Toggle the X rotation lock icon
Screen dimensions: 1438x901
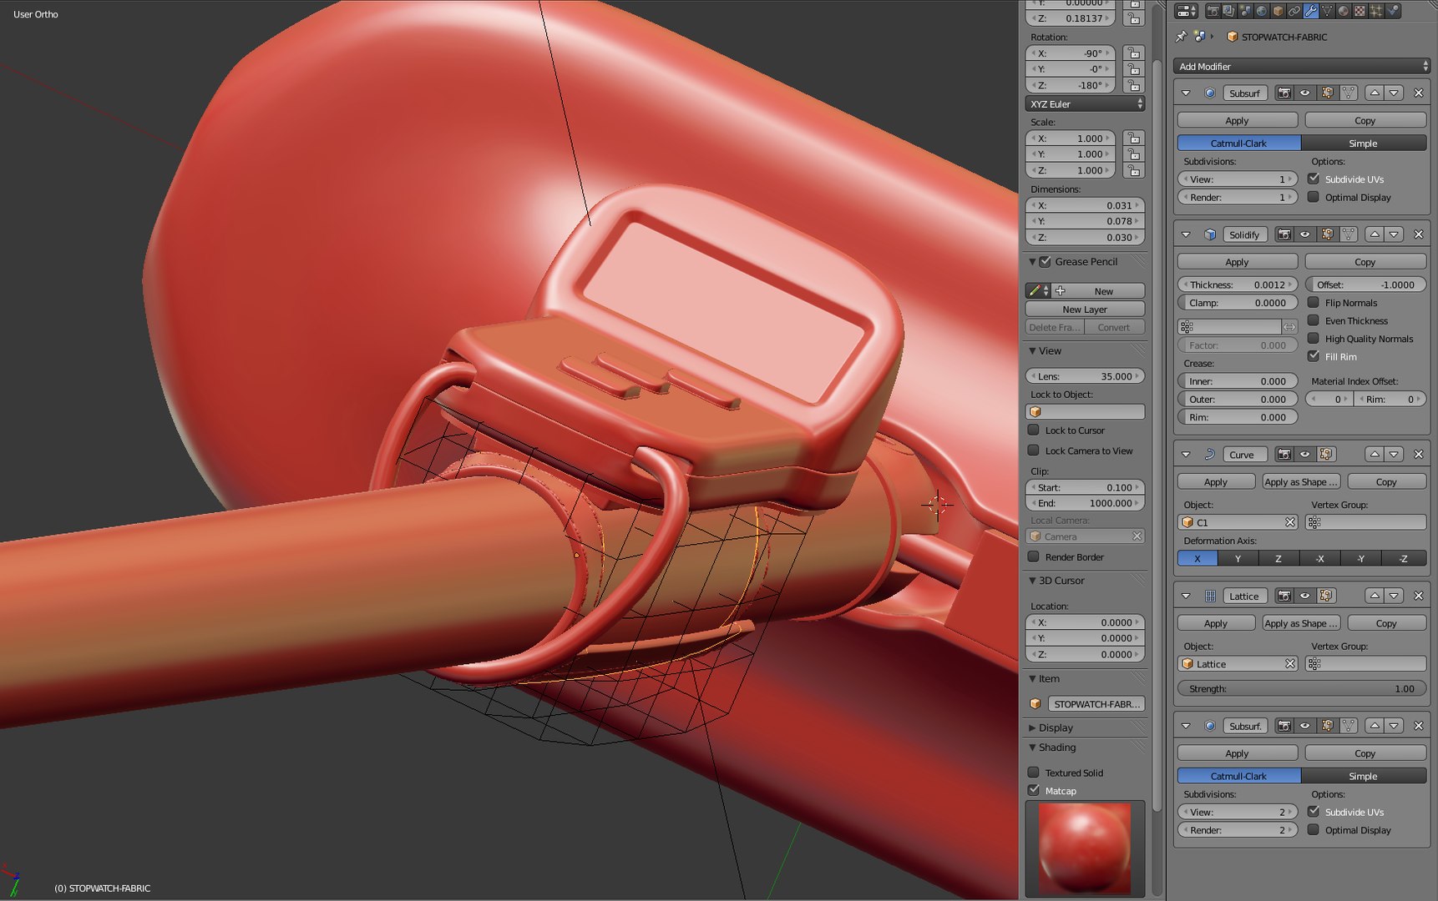1133,53
